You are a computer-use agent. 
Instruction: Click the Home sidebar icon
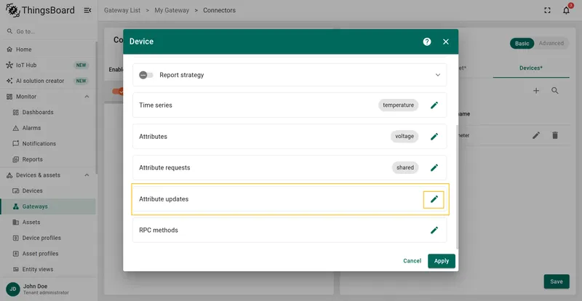click(x=9, y=49)
